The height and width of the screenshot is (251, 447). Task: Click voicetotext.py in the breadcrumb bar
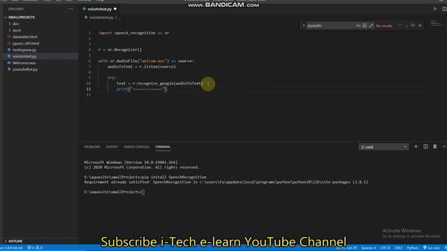tap(101, 17)
